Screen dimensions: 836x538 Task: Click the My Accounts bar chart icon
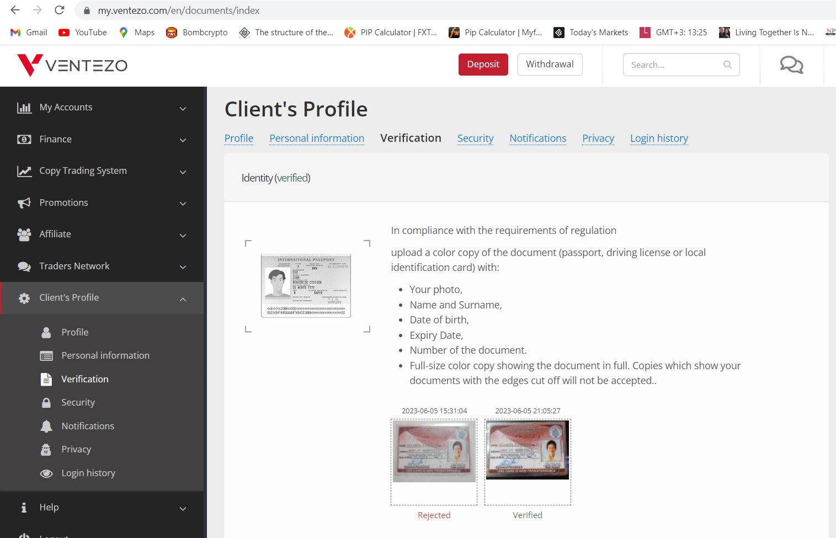click(24, 108)
